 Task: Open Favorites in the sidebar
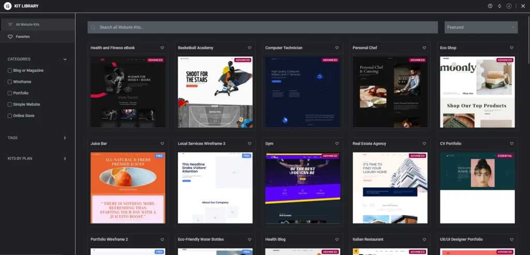(x=22, y=37)
